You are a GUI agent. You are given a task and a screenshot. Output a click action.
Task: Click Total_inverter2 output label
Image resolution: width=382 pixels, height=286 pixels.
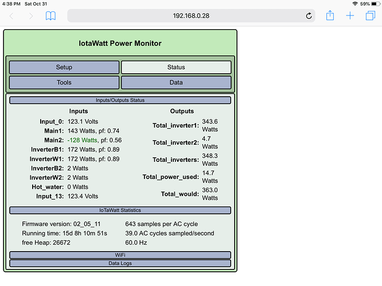coord(176,142)
